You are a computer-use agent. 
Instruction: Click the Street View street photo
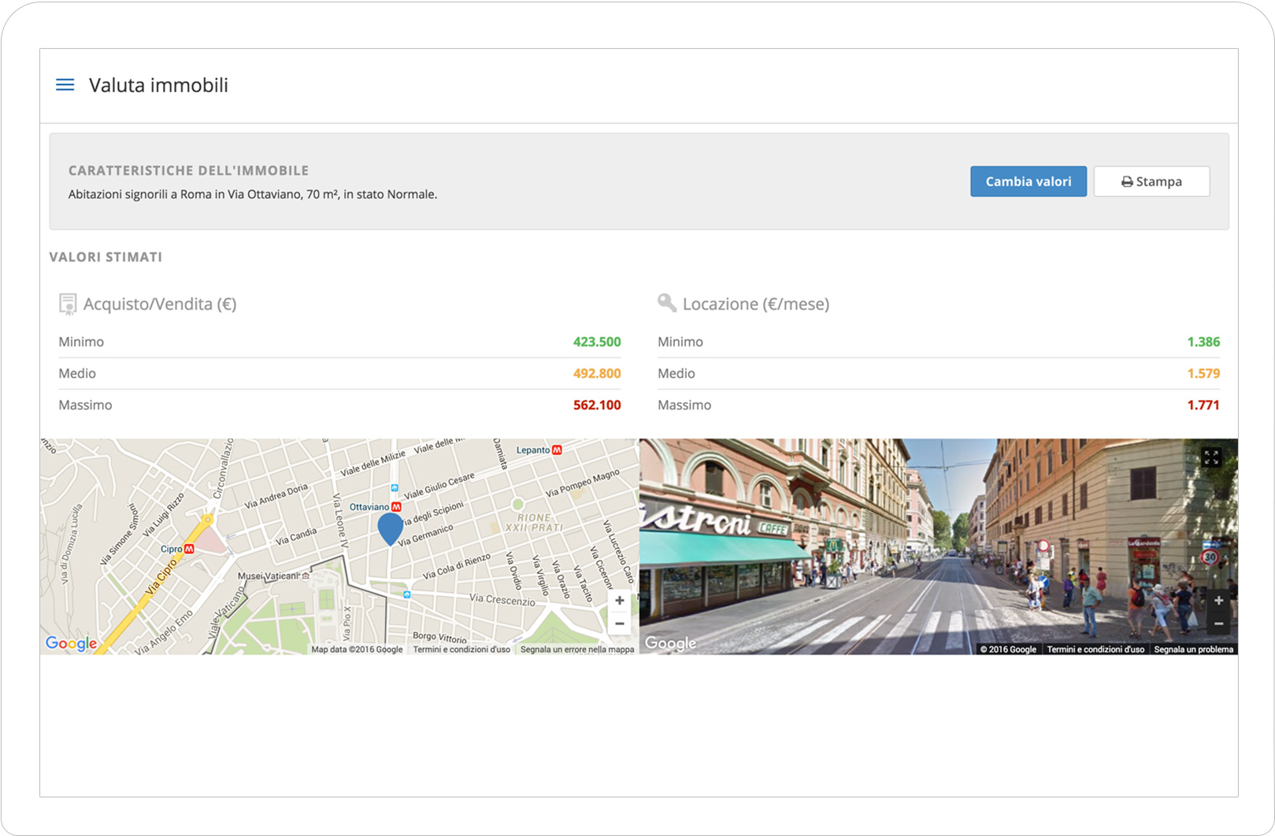tap(939, 546)
